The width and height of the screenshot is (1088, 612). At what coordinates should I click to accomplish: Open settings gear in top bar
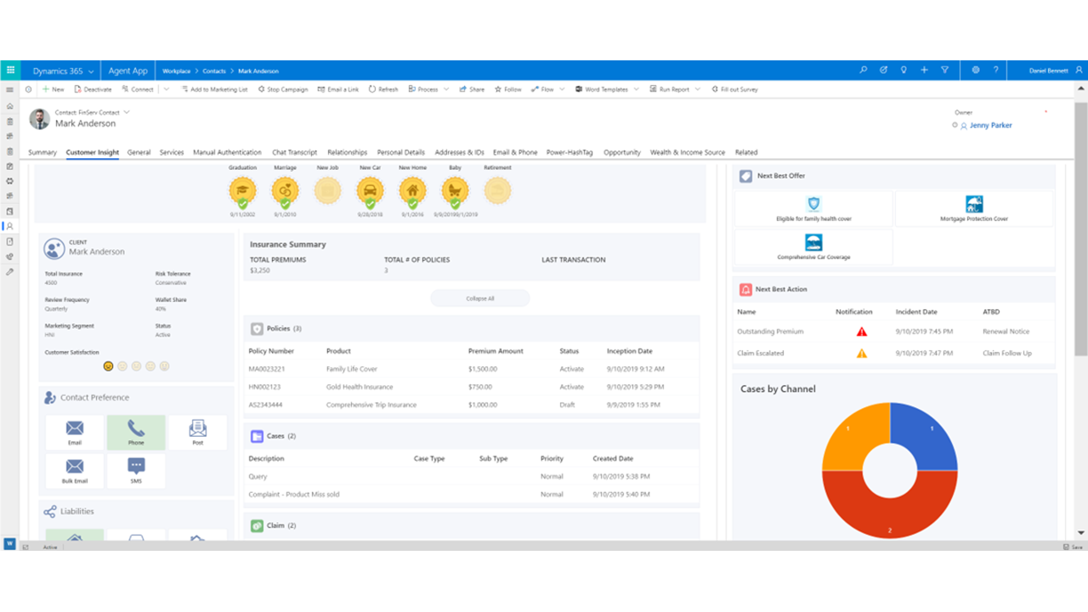pos(976,71)
